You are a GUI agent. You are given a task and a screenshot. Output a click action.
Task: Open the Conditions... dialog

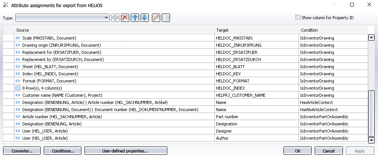63,151
